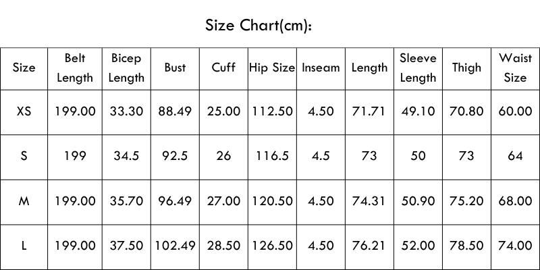Select the Thigh column header
Viewport: 540px width, 270px height.
click(466, 67)
